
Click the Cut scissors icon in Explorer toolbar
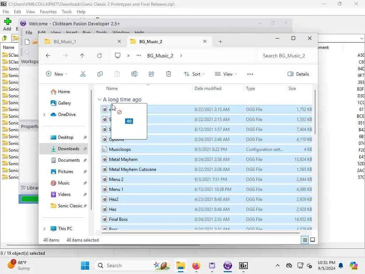tap(83, 74)
